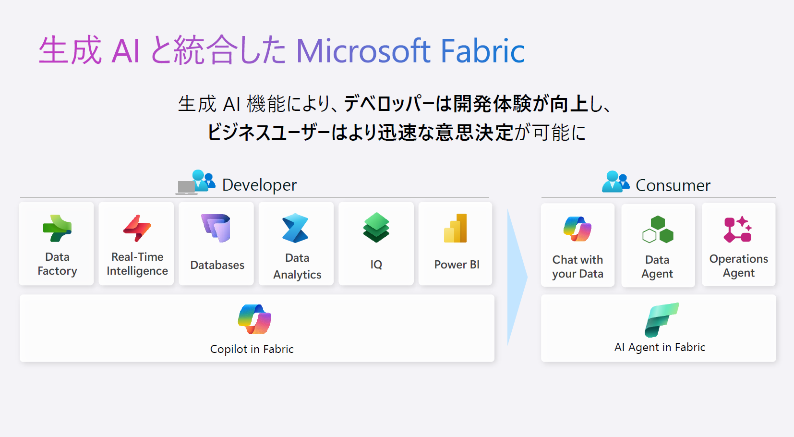Click the Power BI label text
Viewport: 794px width, 437px height.
[457, 265]
